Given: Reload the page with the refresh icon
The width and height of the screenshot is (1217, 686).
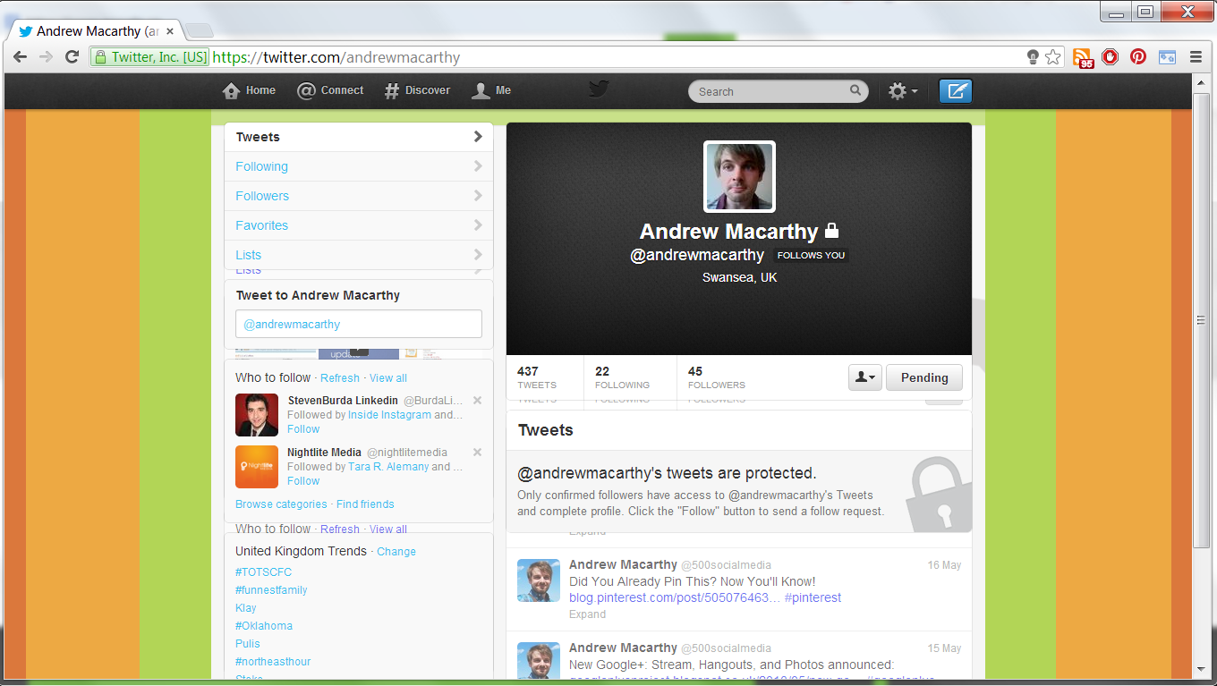Looking at the screenshot, I should click(x=72, y=57).
